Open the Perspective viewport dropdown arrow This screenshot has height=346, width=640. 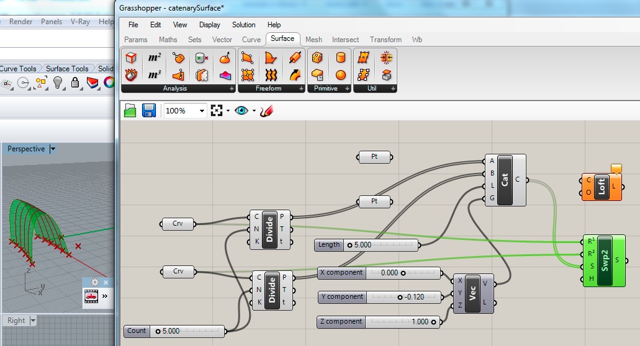[x=53, y=149]
